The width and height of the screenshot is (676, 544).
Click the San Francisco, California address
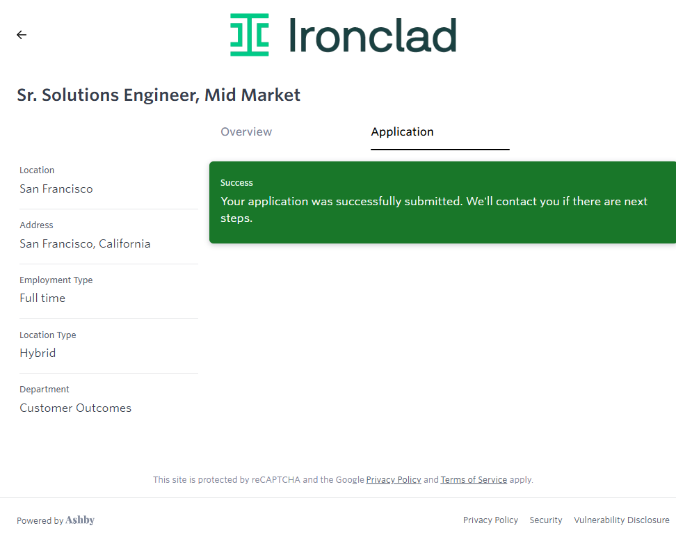point(85,244)
